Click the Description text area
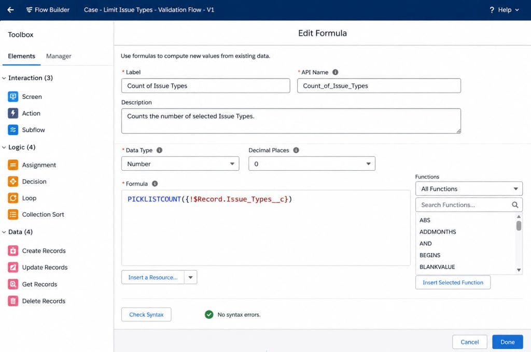531x352 pixels. [x=291, y=121]
